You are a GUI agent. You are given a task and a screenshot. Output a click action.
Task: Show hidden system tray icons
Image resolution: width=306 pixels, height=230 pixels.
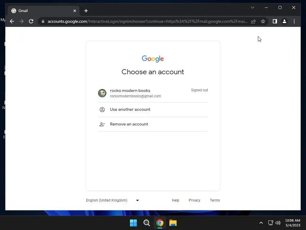[261, 223]
